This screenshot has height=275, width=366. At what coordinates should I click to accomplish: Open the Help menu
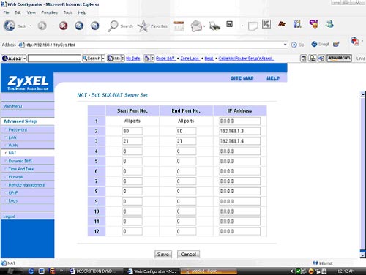(82, 12)
